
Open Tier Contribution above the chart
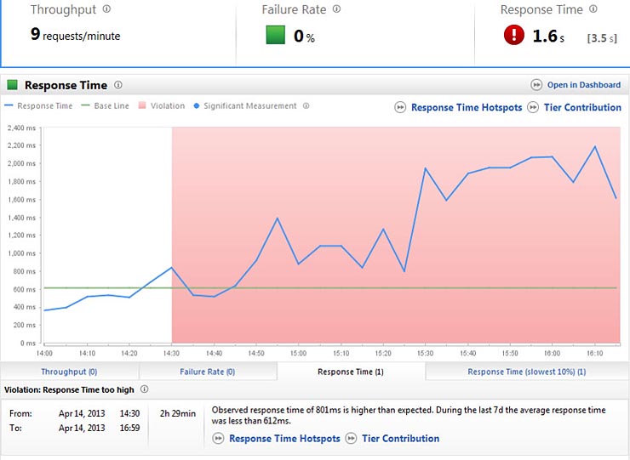pyautogui.click(x=582, y=108)
